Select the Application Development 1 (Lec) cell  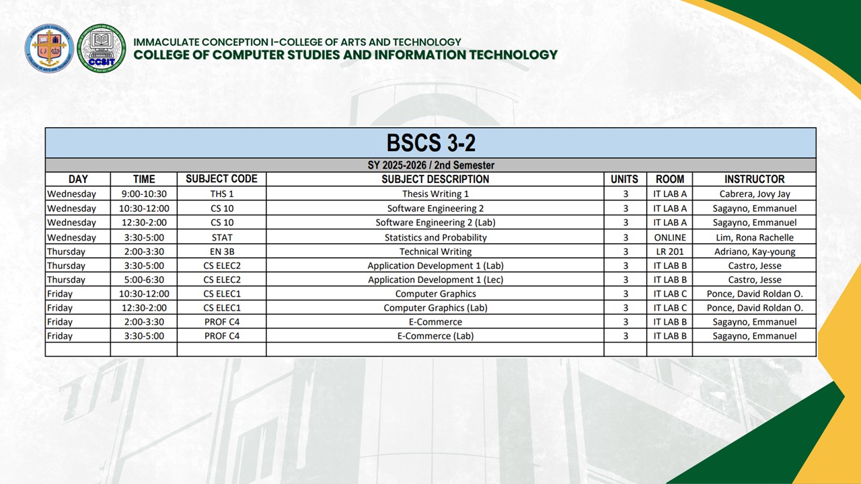435,280
